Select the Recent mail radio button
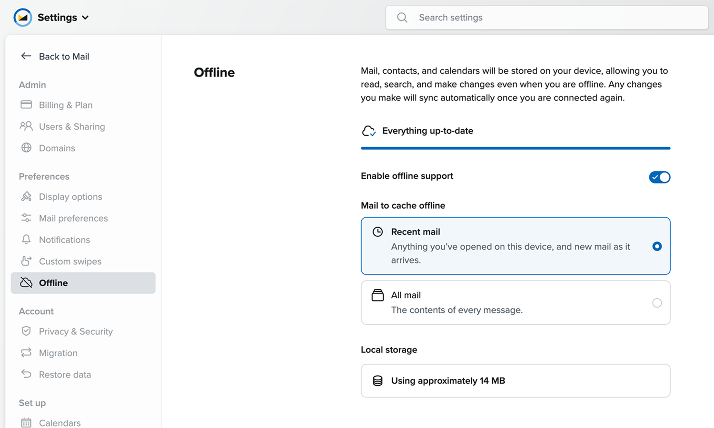Image resolution: width=714 pixels, height=428 pixels. point(657,246)
